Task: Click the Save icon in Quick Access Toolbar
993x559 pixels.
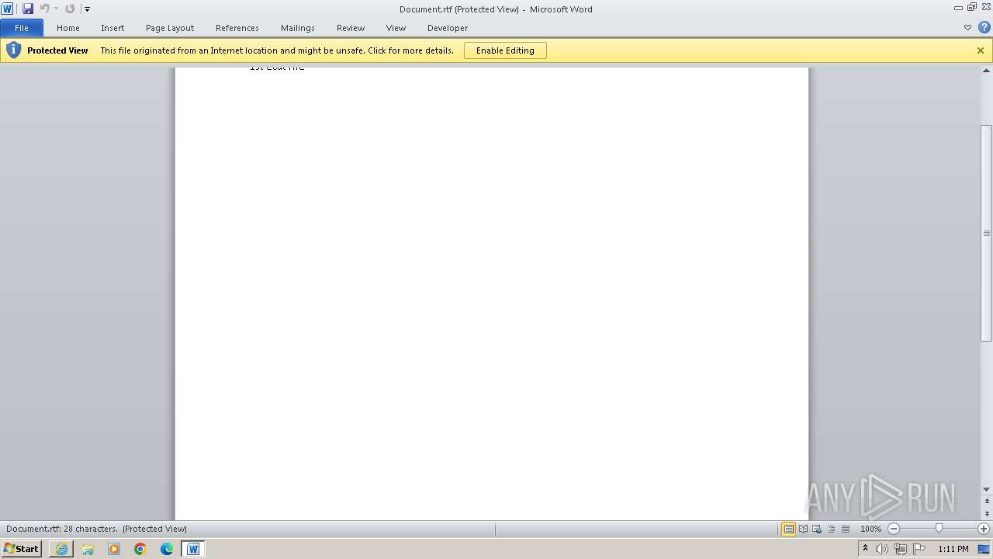Action: (28, 9)
